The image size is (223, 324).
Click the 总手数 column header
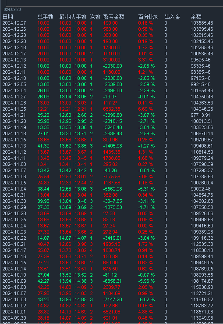tap(46, 17)
